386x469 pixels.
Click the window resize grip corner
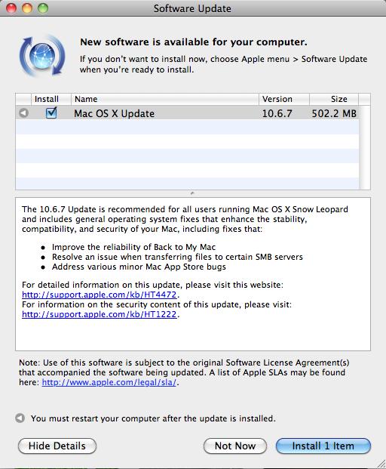(381, 464)
